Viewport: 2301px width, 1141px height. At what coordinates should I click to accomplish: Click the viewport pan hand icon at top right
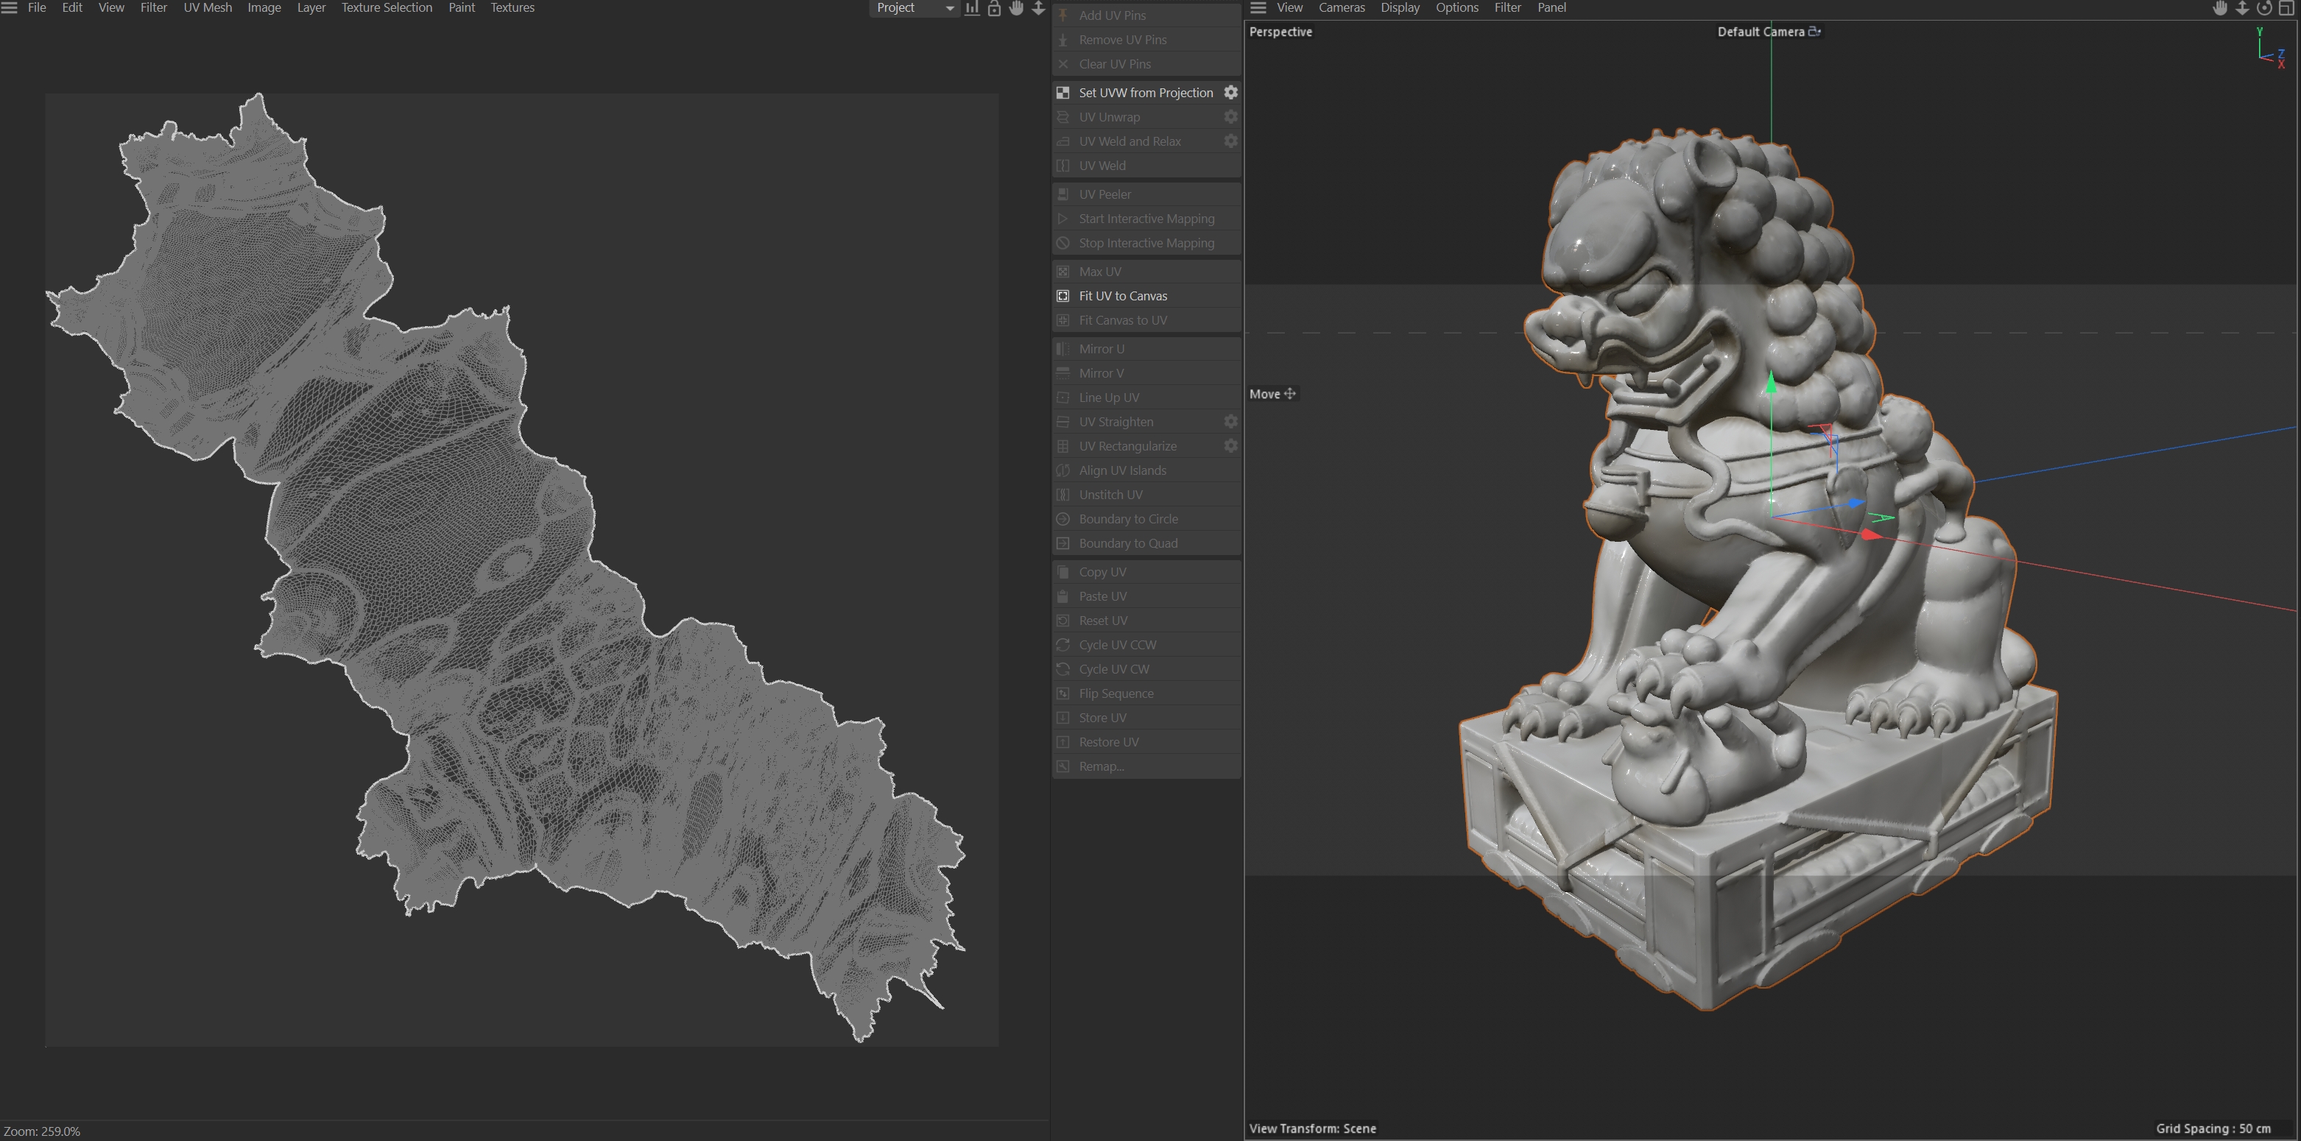2220,8
